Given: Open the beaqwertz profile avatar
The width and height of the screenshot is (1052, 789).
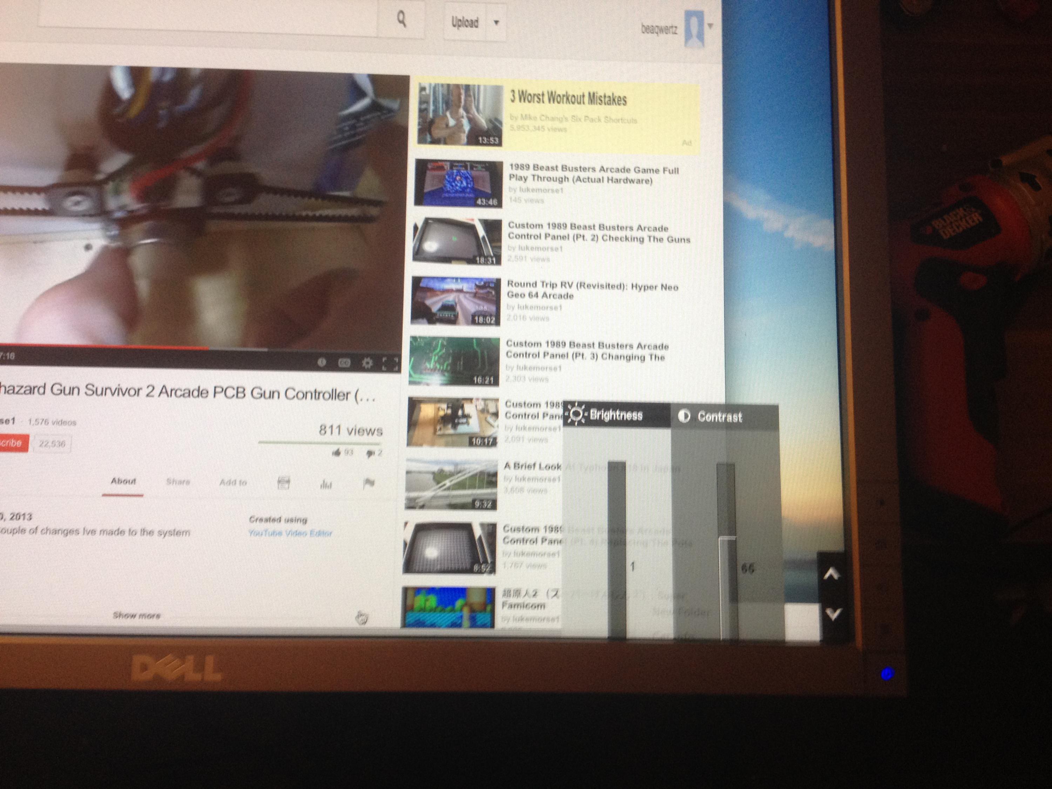Looking at the screenshot, I should click(694, 29).
